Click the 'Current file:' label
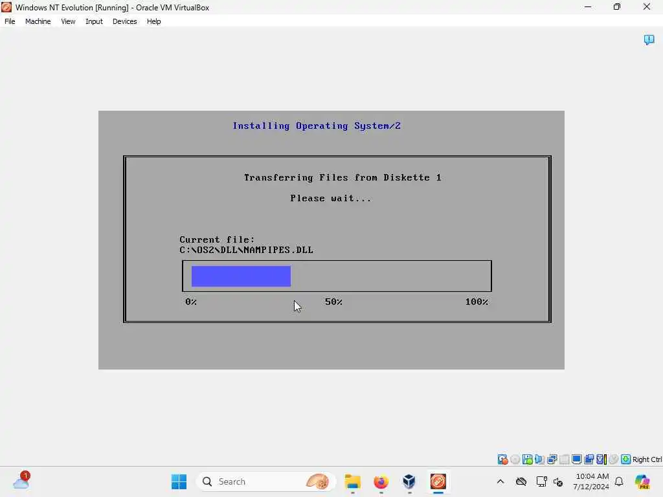663x497 pixels. click(x=217, y=239)
